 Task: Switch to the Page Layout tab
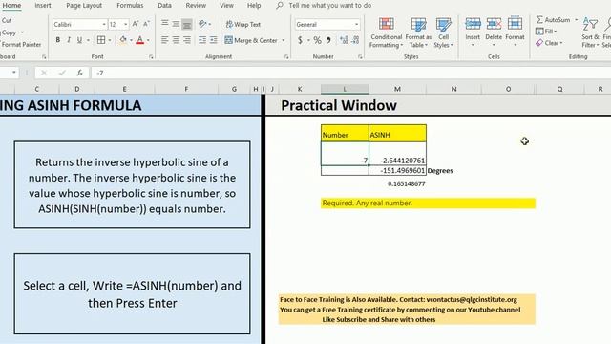(x=84, y=6)
